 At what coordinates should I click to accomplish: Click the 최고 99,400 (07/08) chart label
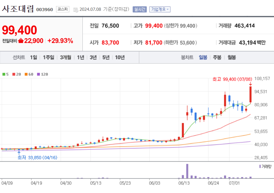pyautogui.click(x=232, y=79)
